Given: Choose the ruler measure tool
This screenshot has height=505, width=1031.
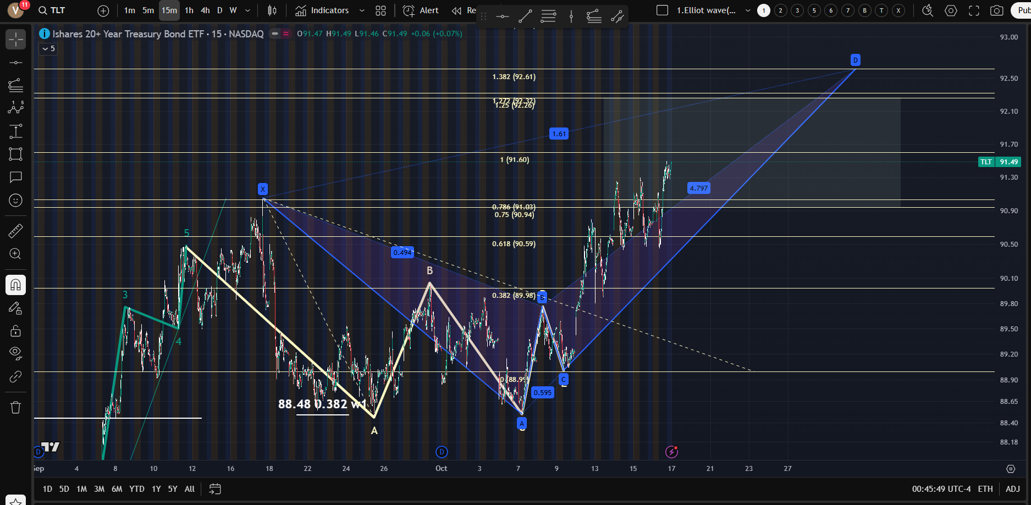Looking at the screenshot, I should pyautogui.click(x=15, y=231).
